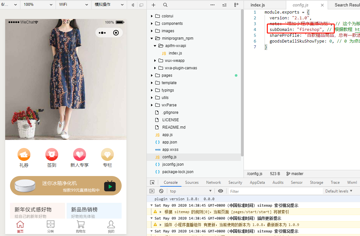The width and height of the screenshot is (360, 236).
Task: Open the 购物车 shopping cart tab
Action: tap(81, 227)
